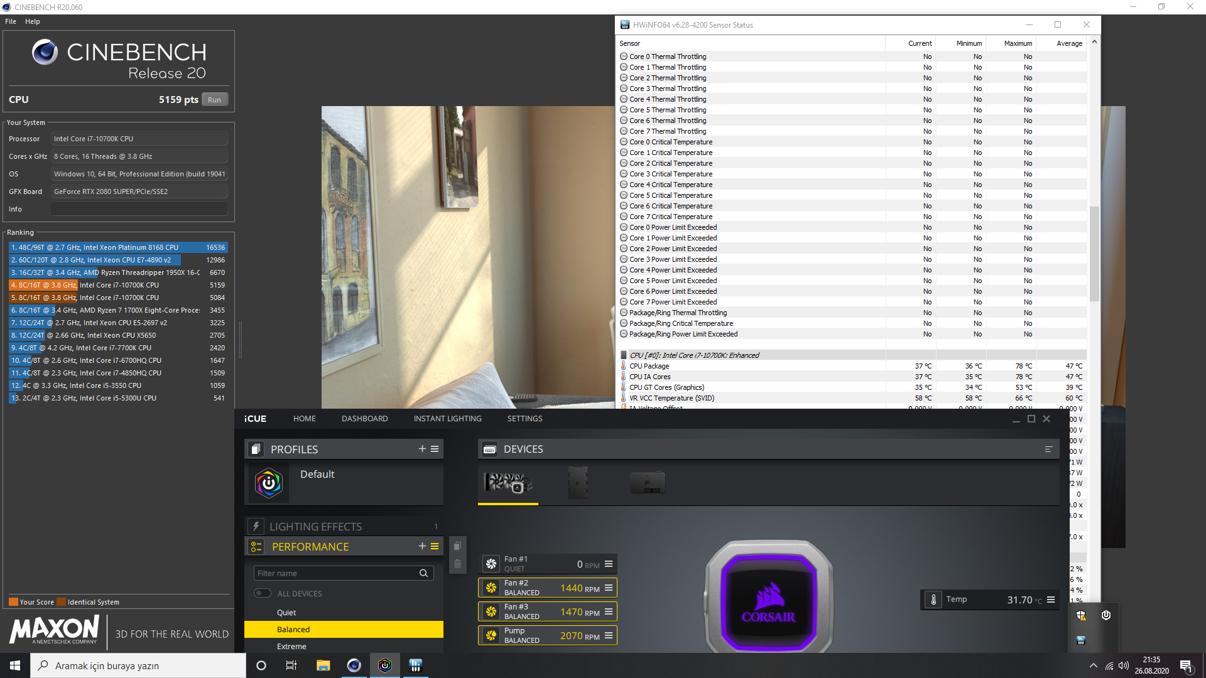Screen dimensions: 1206x678
Task: Select the third device thumbnail in DEVICES
Action: pos(648,483)
